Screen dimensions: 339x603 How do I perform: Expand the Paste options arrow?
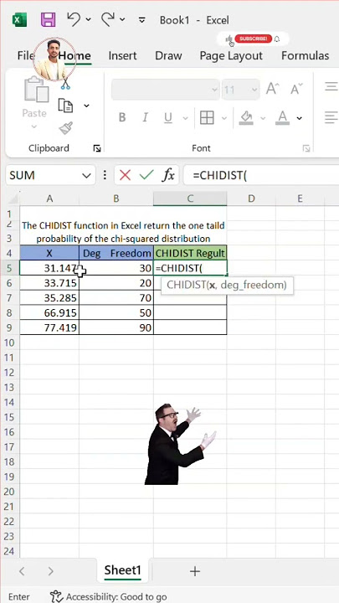34,126
